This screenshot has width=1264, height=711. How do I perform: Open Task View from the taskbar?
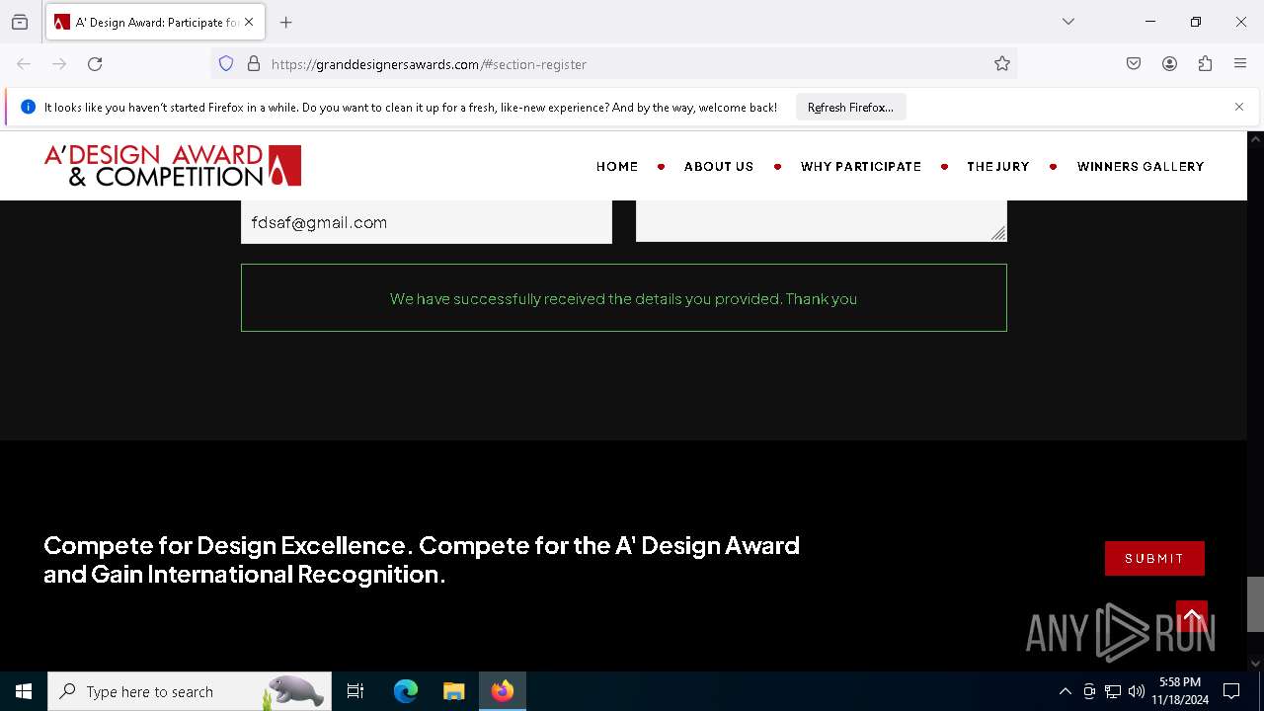point(355,691)
